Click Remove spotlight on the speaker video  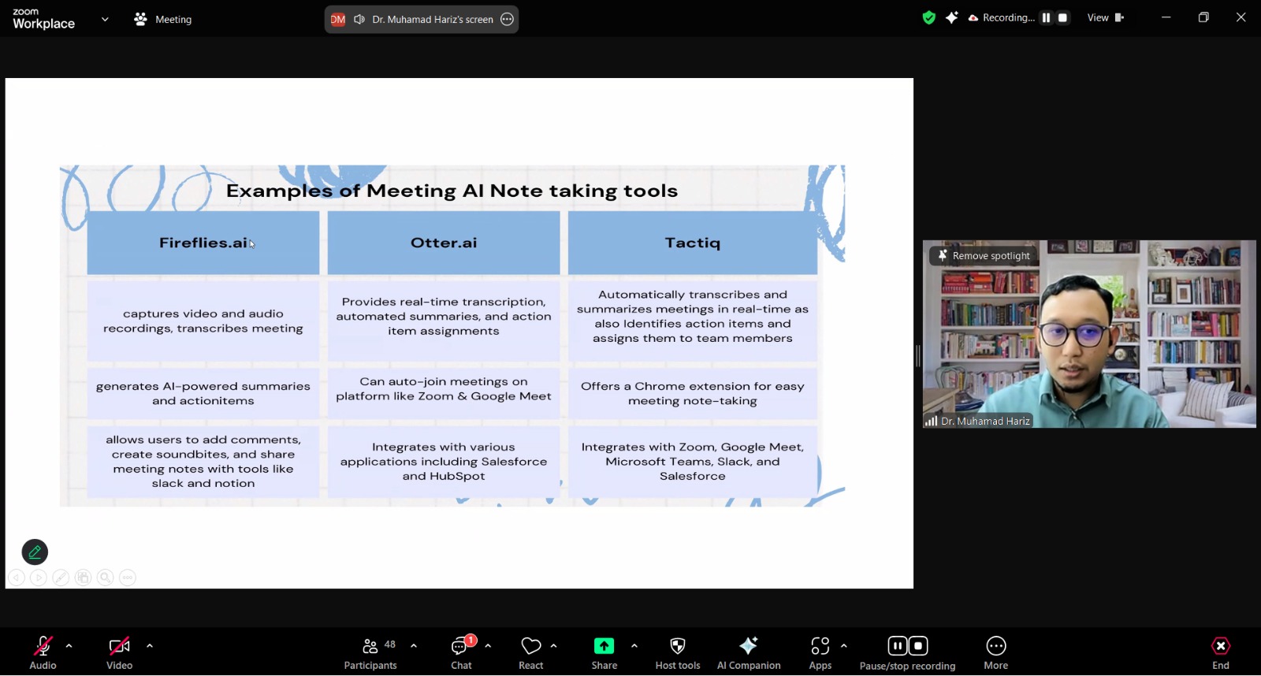pyautogui.click(x=983, y=255)
